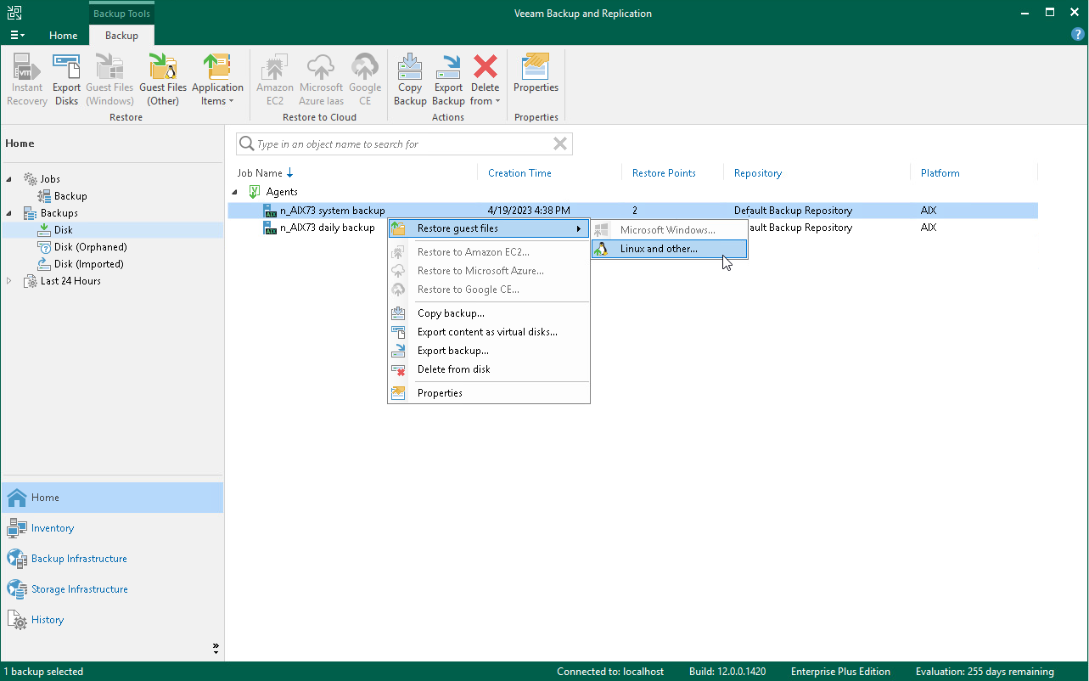Choose Restore to Amazon EC2... menu entry
1089x681 pixels.
(x=489, y=252)
